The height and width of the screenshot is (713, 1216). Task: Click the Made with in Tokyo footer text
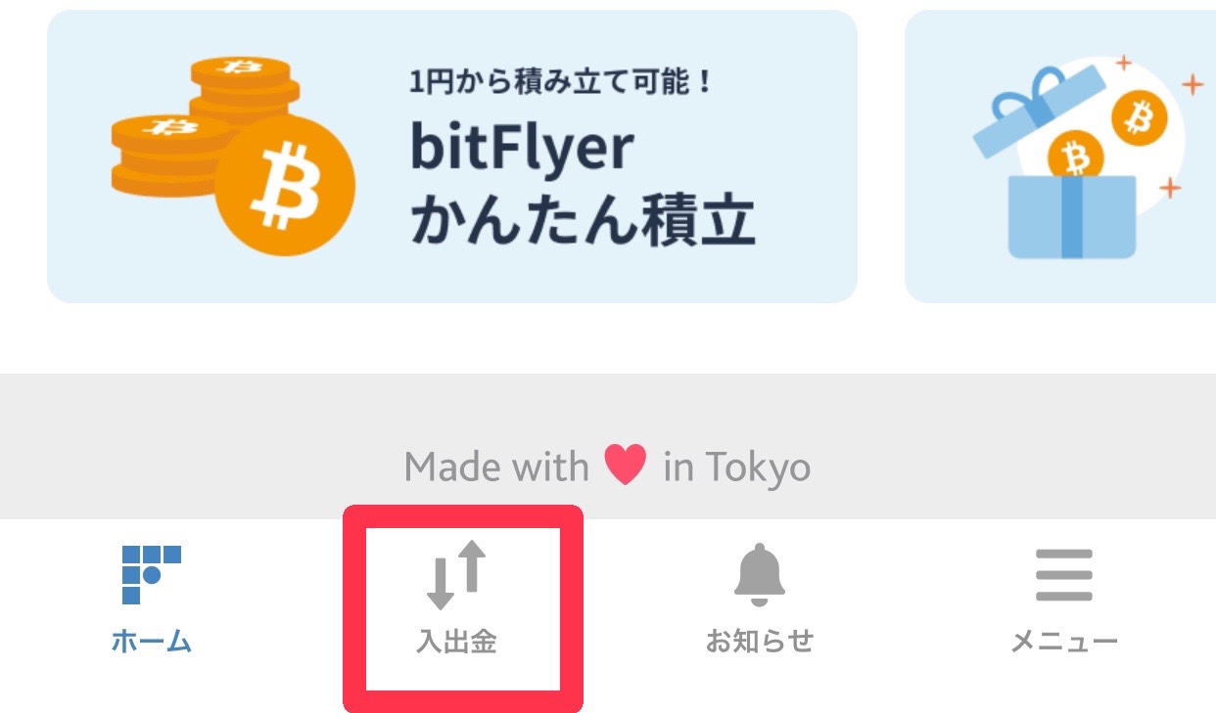coord(607,466)
